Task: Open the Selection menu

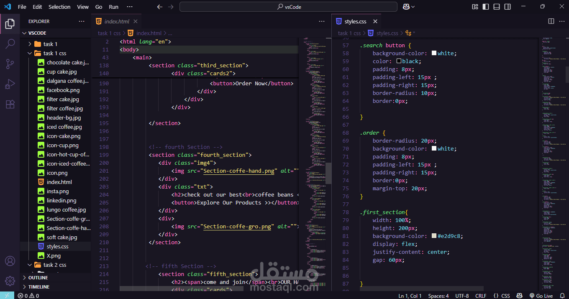Action: click(59, 7)
